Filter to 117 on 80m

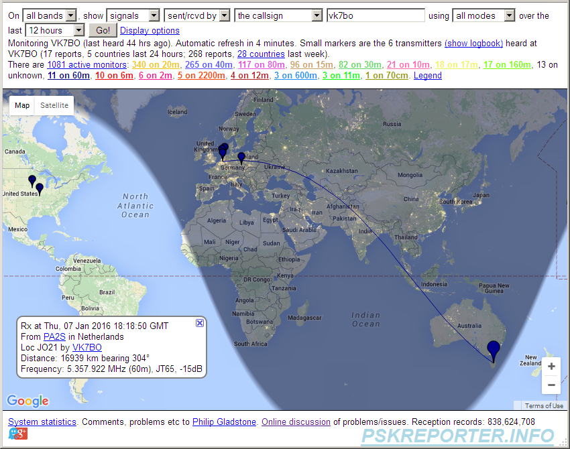click(262, 64)
